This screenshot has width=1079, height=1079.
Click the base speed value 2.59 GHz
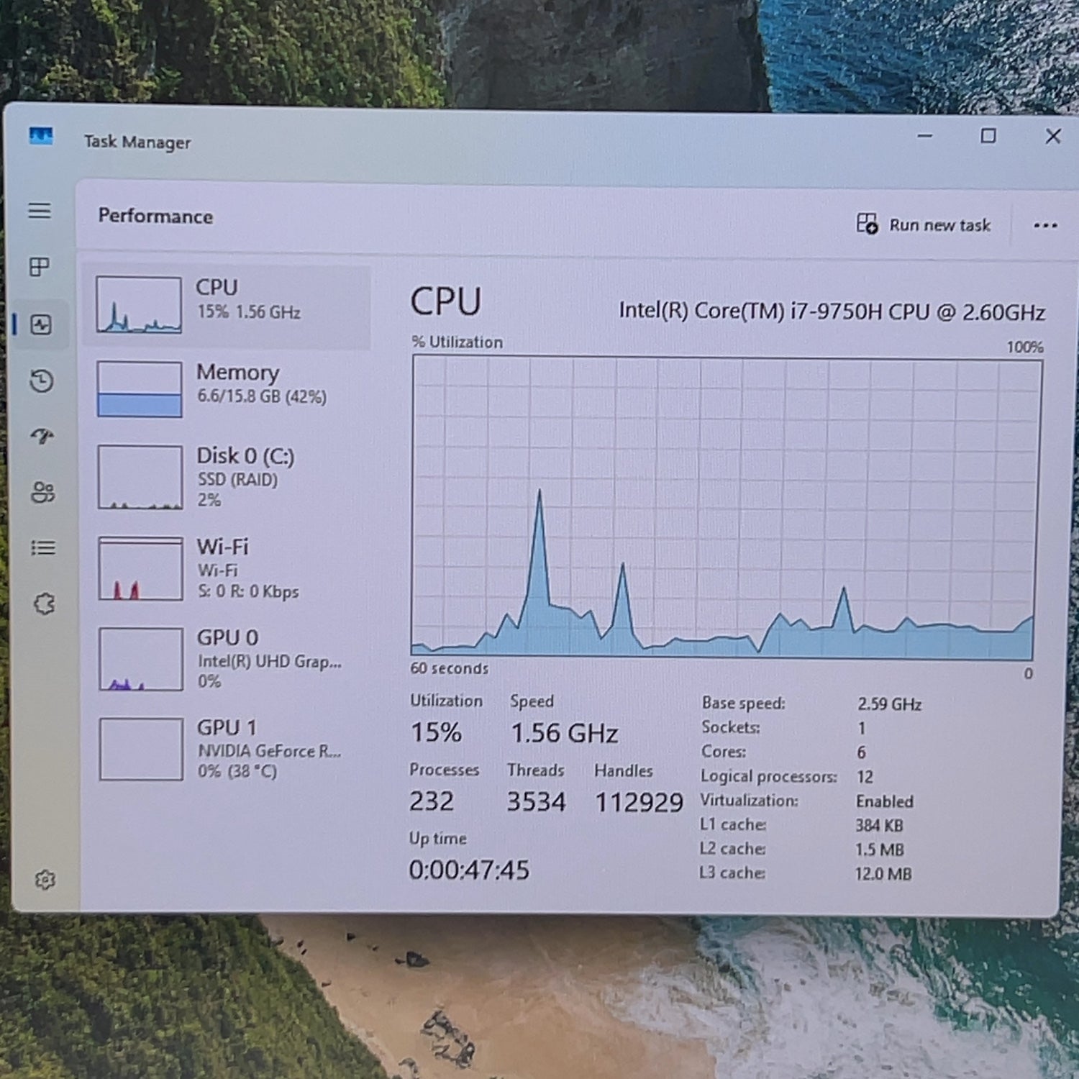tap(889, 704)
